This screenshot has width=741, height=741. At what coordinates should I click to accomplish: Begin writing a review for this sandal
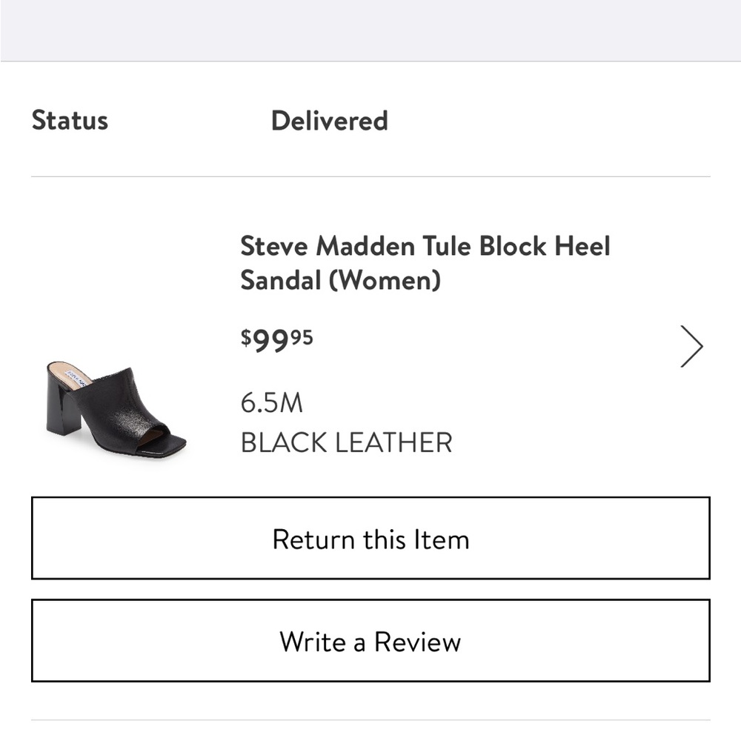coord(370,642)
